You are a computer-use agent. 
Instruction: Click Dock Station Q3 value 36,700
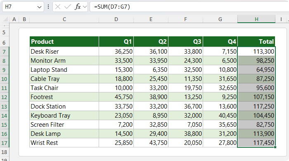[x=185, y=106]
